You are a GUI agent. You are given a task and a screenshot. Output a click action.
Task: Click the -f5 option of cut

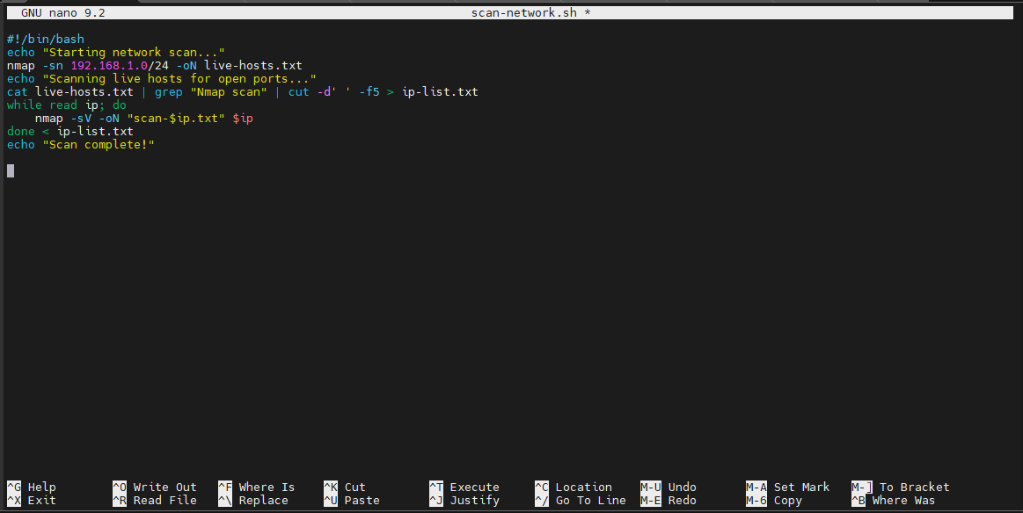pos(369,92)
